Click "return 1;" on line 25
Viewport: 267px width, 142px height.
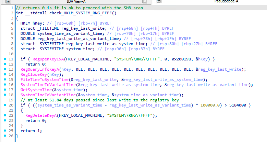tap(31, 131)
